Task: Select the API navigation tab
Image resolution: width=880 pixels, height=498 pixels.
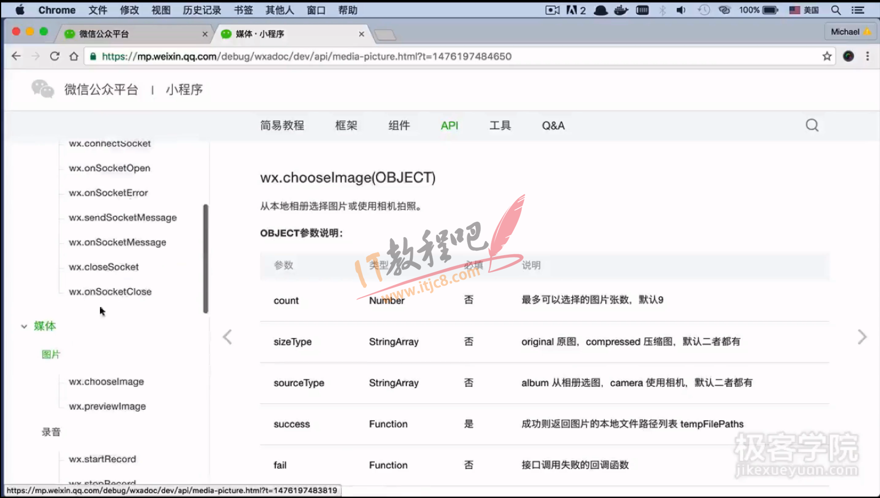Action: point(449,125)
